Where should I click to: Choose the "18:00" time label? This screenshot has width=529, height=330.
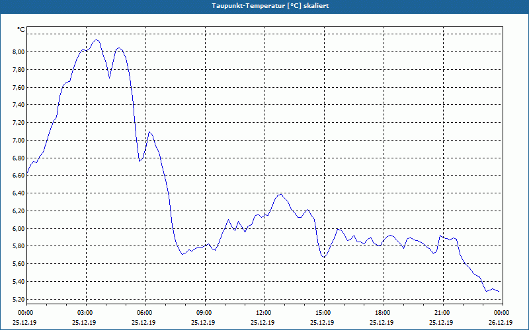pos(383,313)
